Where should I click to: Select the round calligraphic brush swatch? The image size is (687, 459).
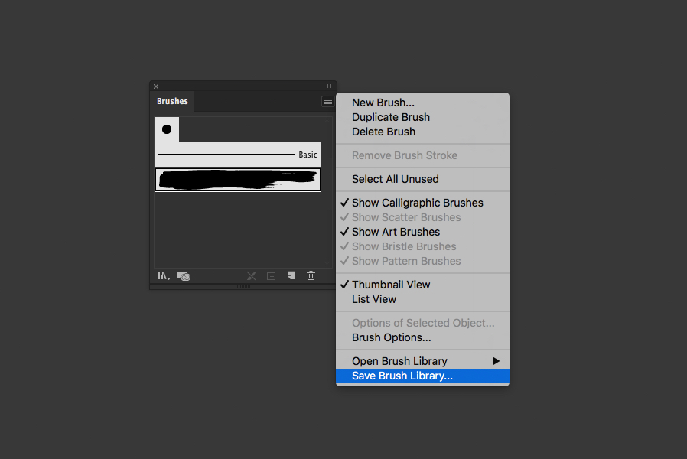click(x=166, y=129)
